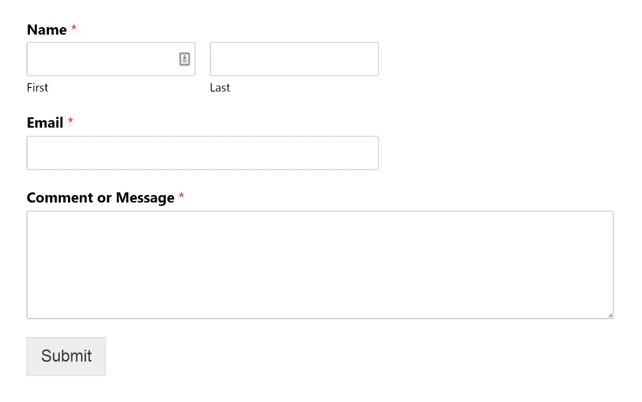Viewport: 642px width, 402px height.
Task: Select the text box labeled First
Action: pyautogui.click(x=111, y=59)
